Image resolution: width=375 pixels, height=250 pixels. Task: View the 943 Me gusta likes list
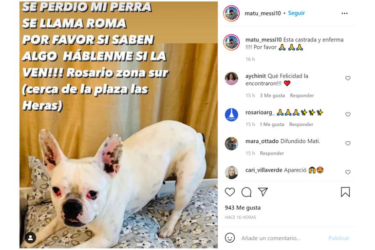[x=243, y=208]
